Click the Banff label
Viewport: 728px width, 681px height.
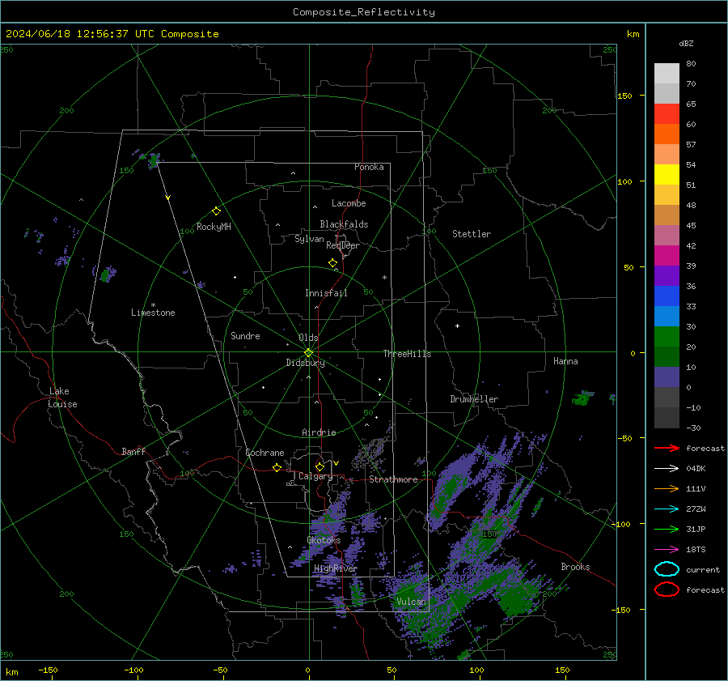coord(133,451)
